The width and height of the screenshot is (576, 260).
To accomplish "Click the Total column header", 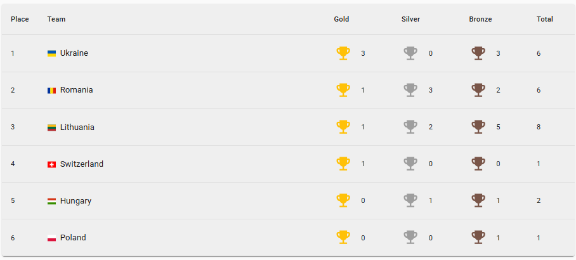I will tap(544, 19).
